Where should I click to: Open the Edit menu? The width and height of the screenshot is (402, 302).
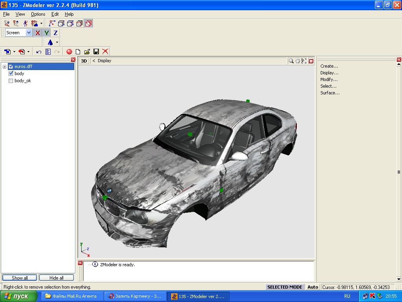(55, 14)
